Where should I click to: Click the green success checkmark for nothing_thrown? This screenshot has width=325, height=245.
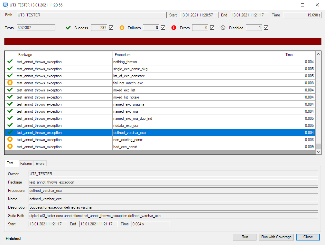tap(10, 61)
